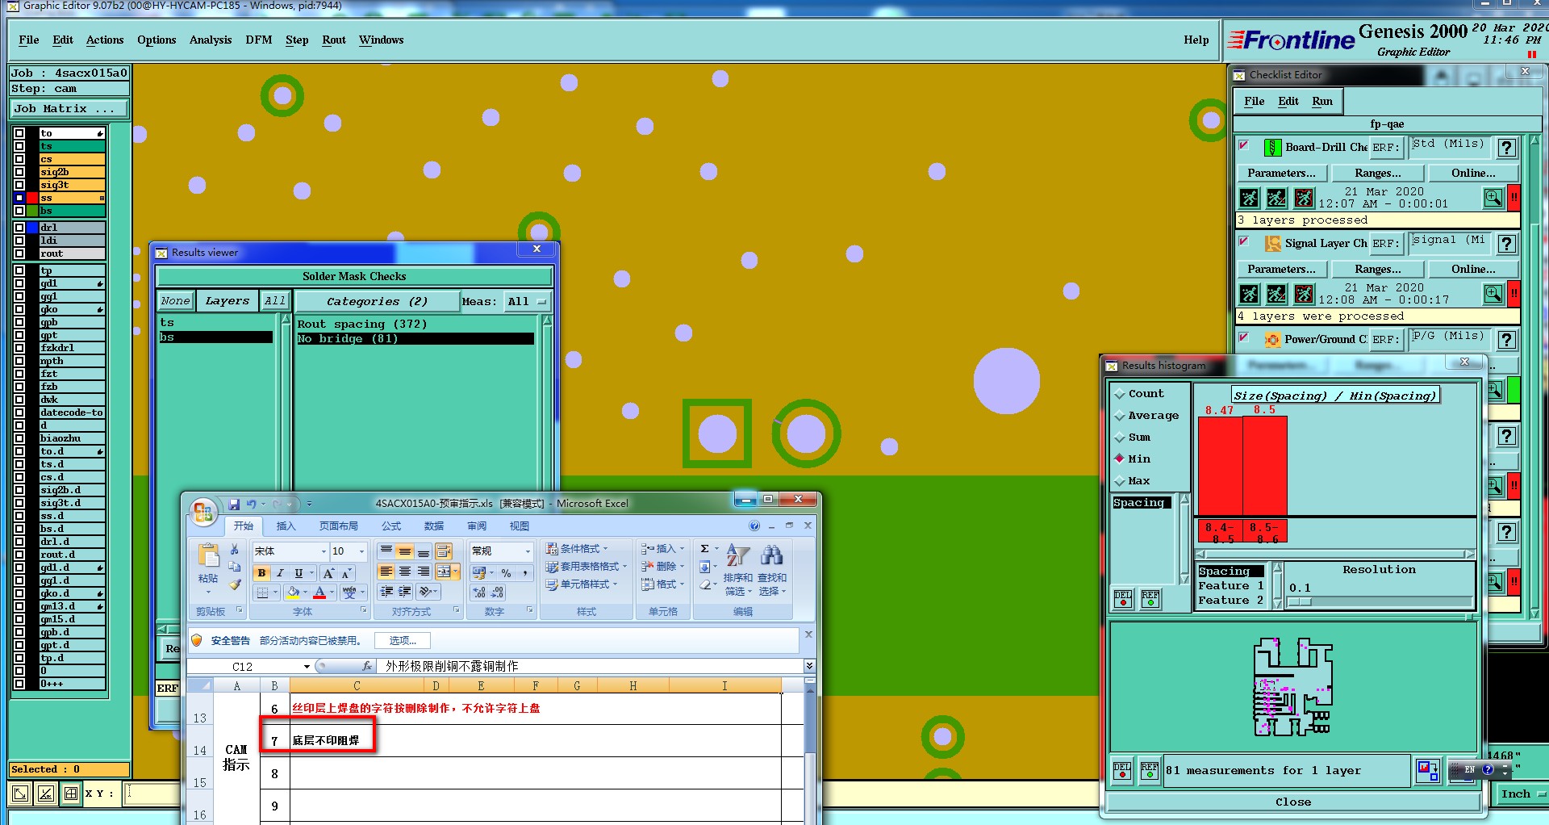
Task: Open results magnifier for Board-Drill Check
Action: [1493, 198]
